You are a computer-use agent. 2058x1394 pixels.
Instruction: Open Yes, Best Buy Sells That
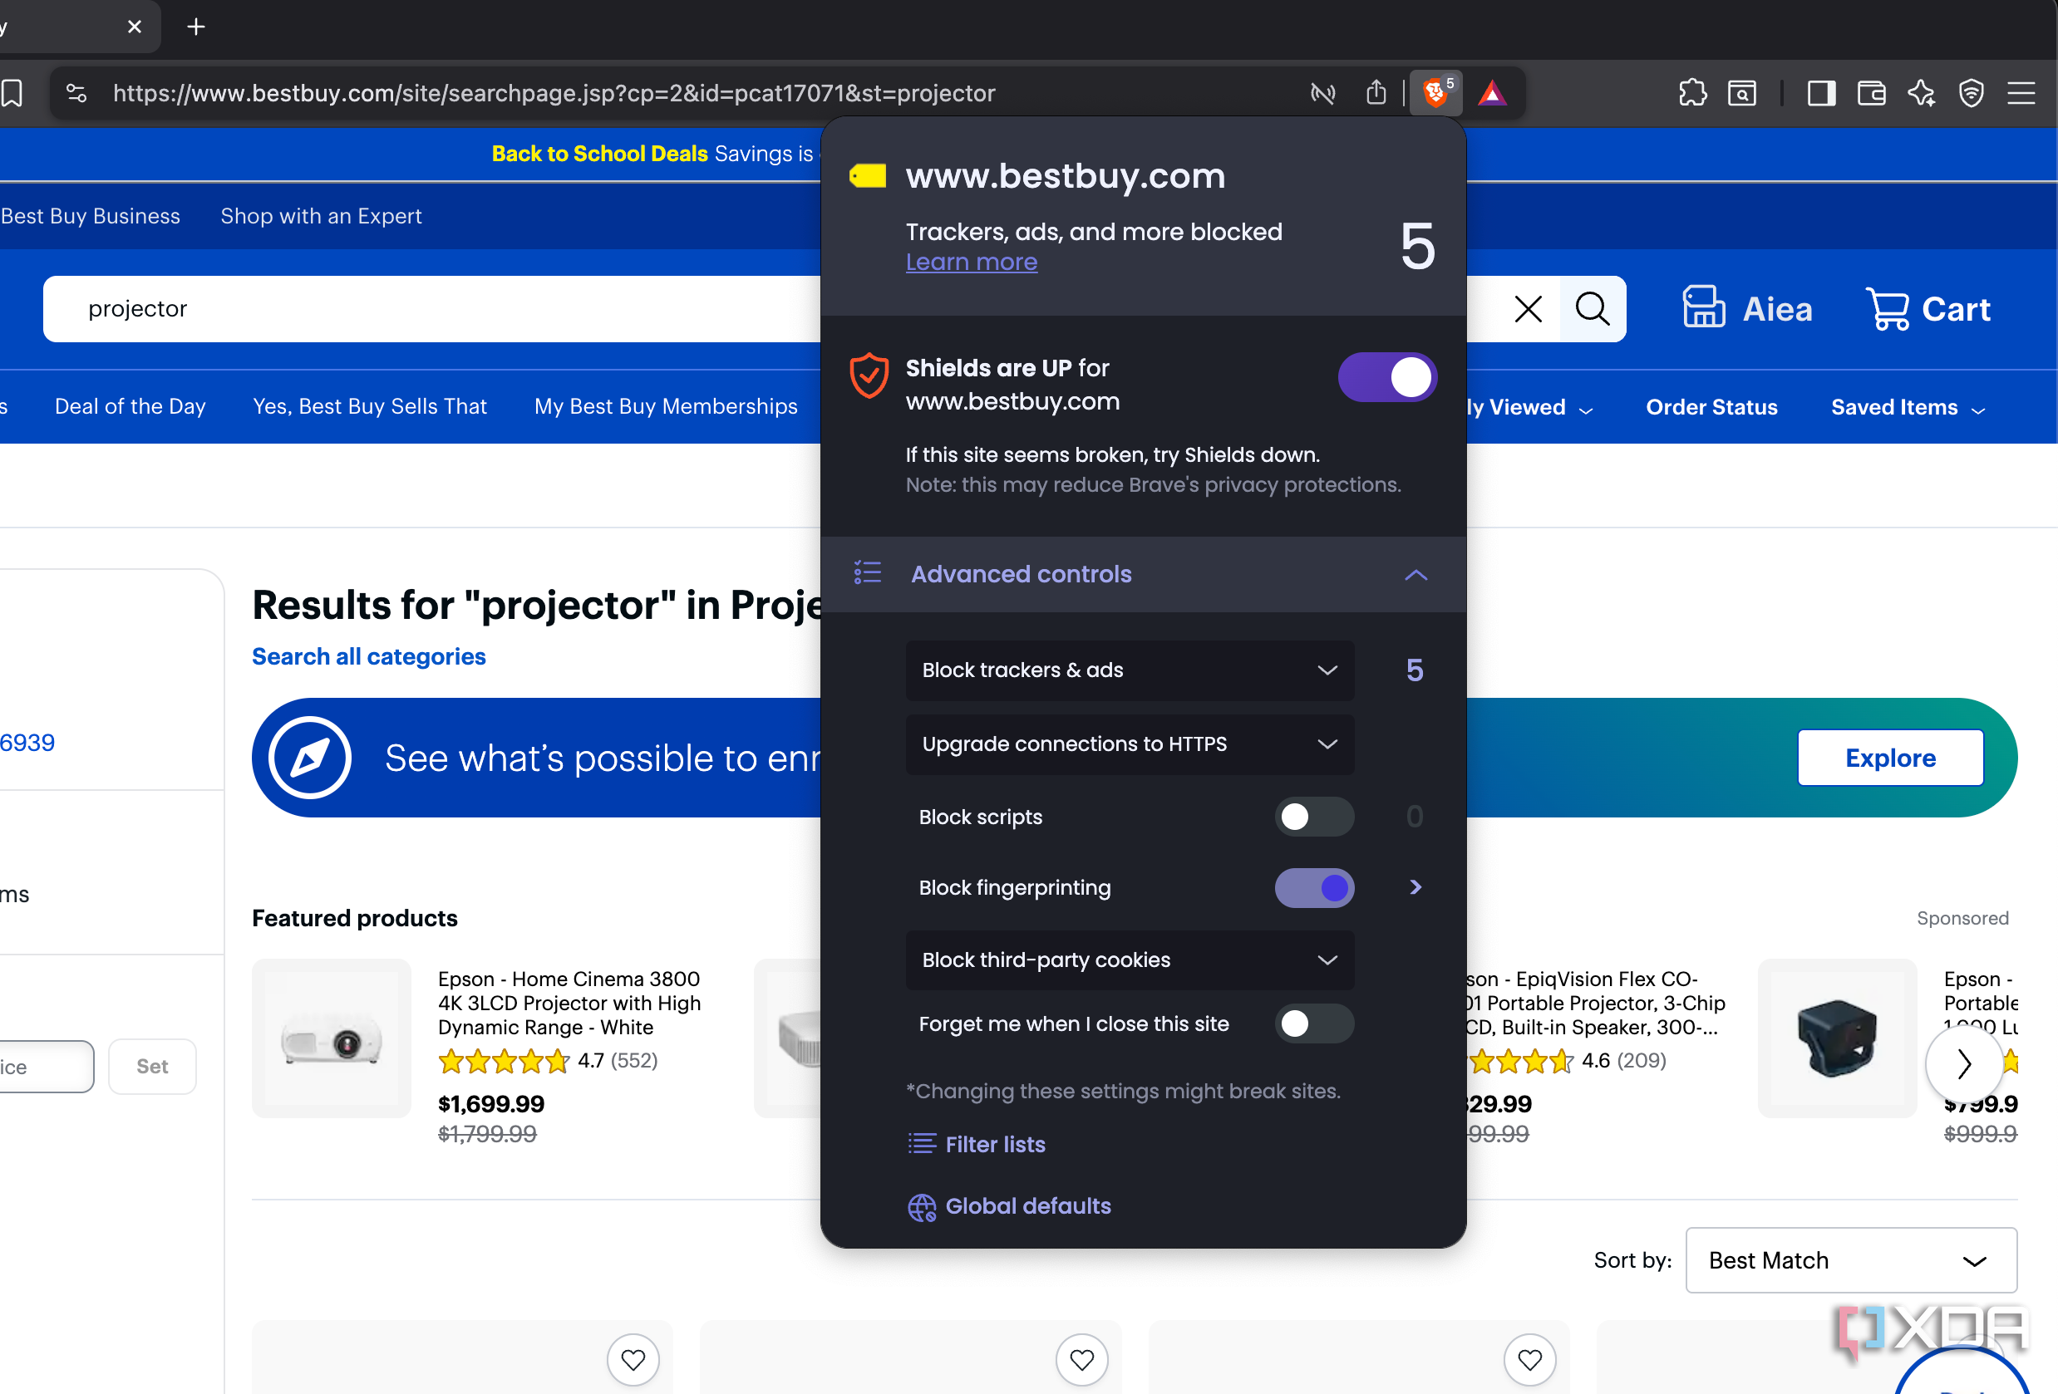click(370, 406)
